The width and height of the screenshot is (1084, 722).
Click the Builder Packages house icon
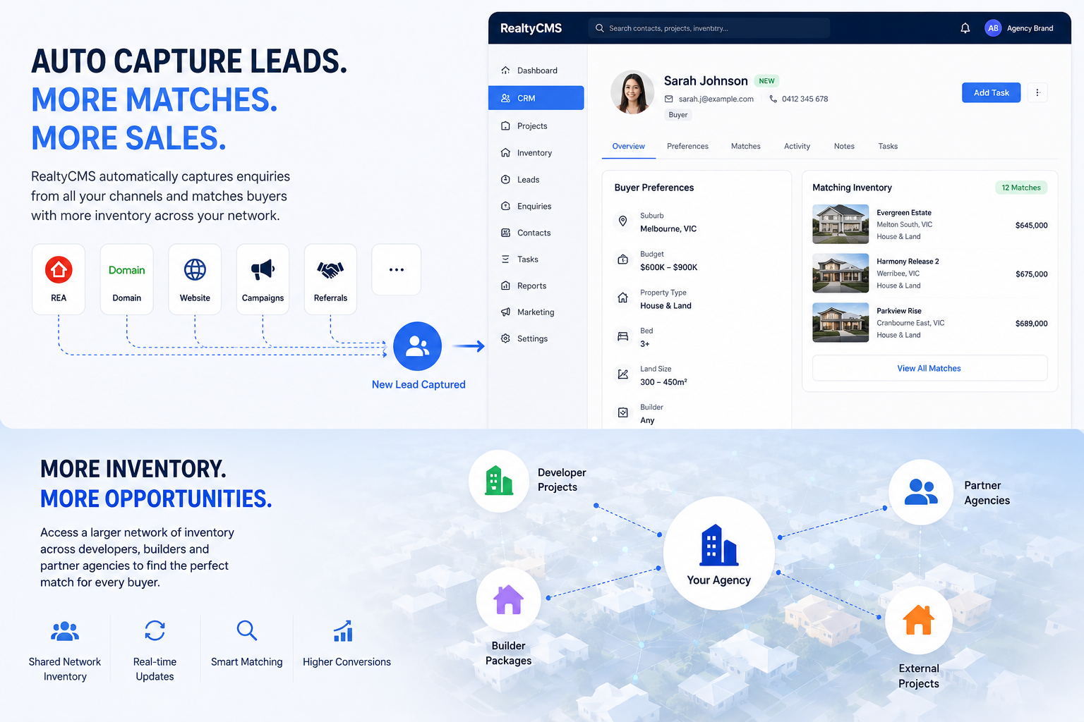508,600
